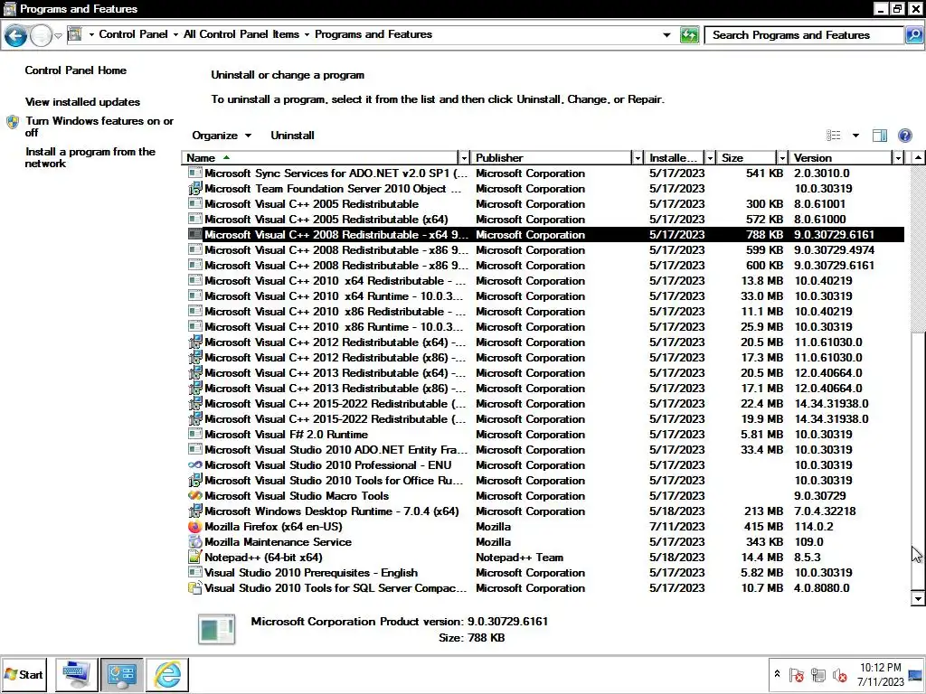Click the muted volume tray icon
The image size is (926, 694).
[x=839, y=674]
